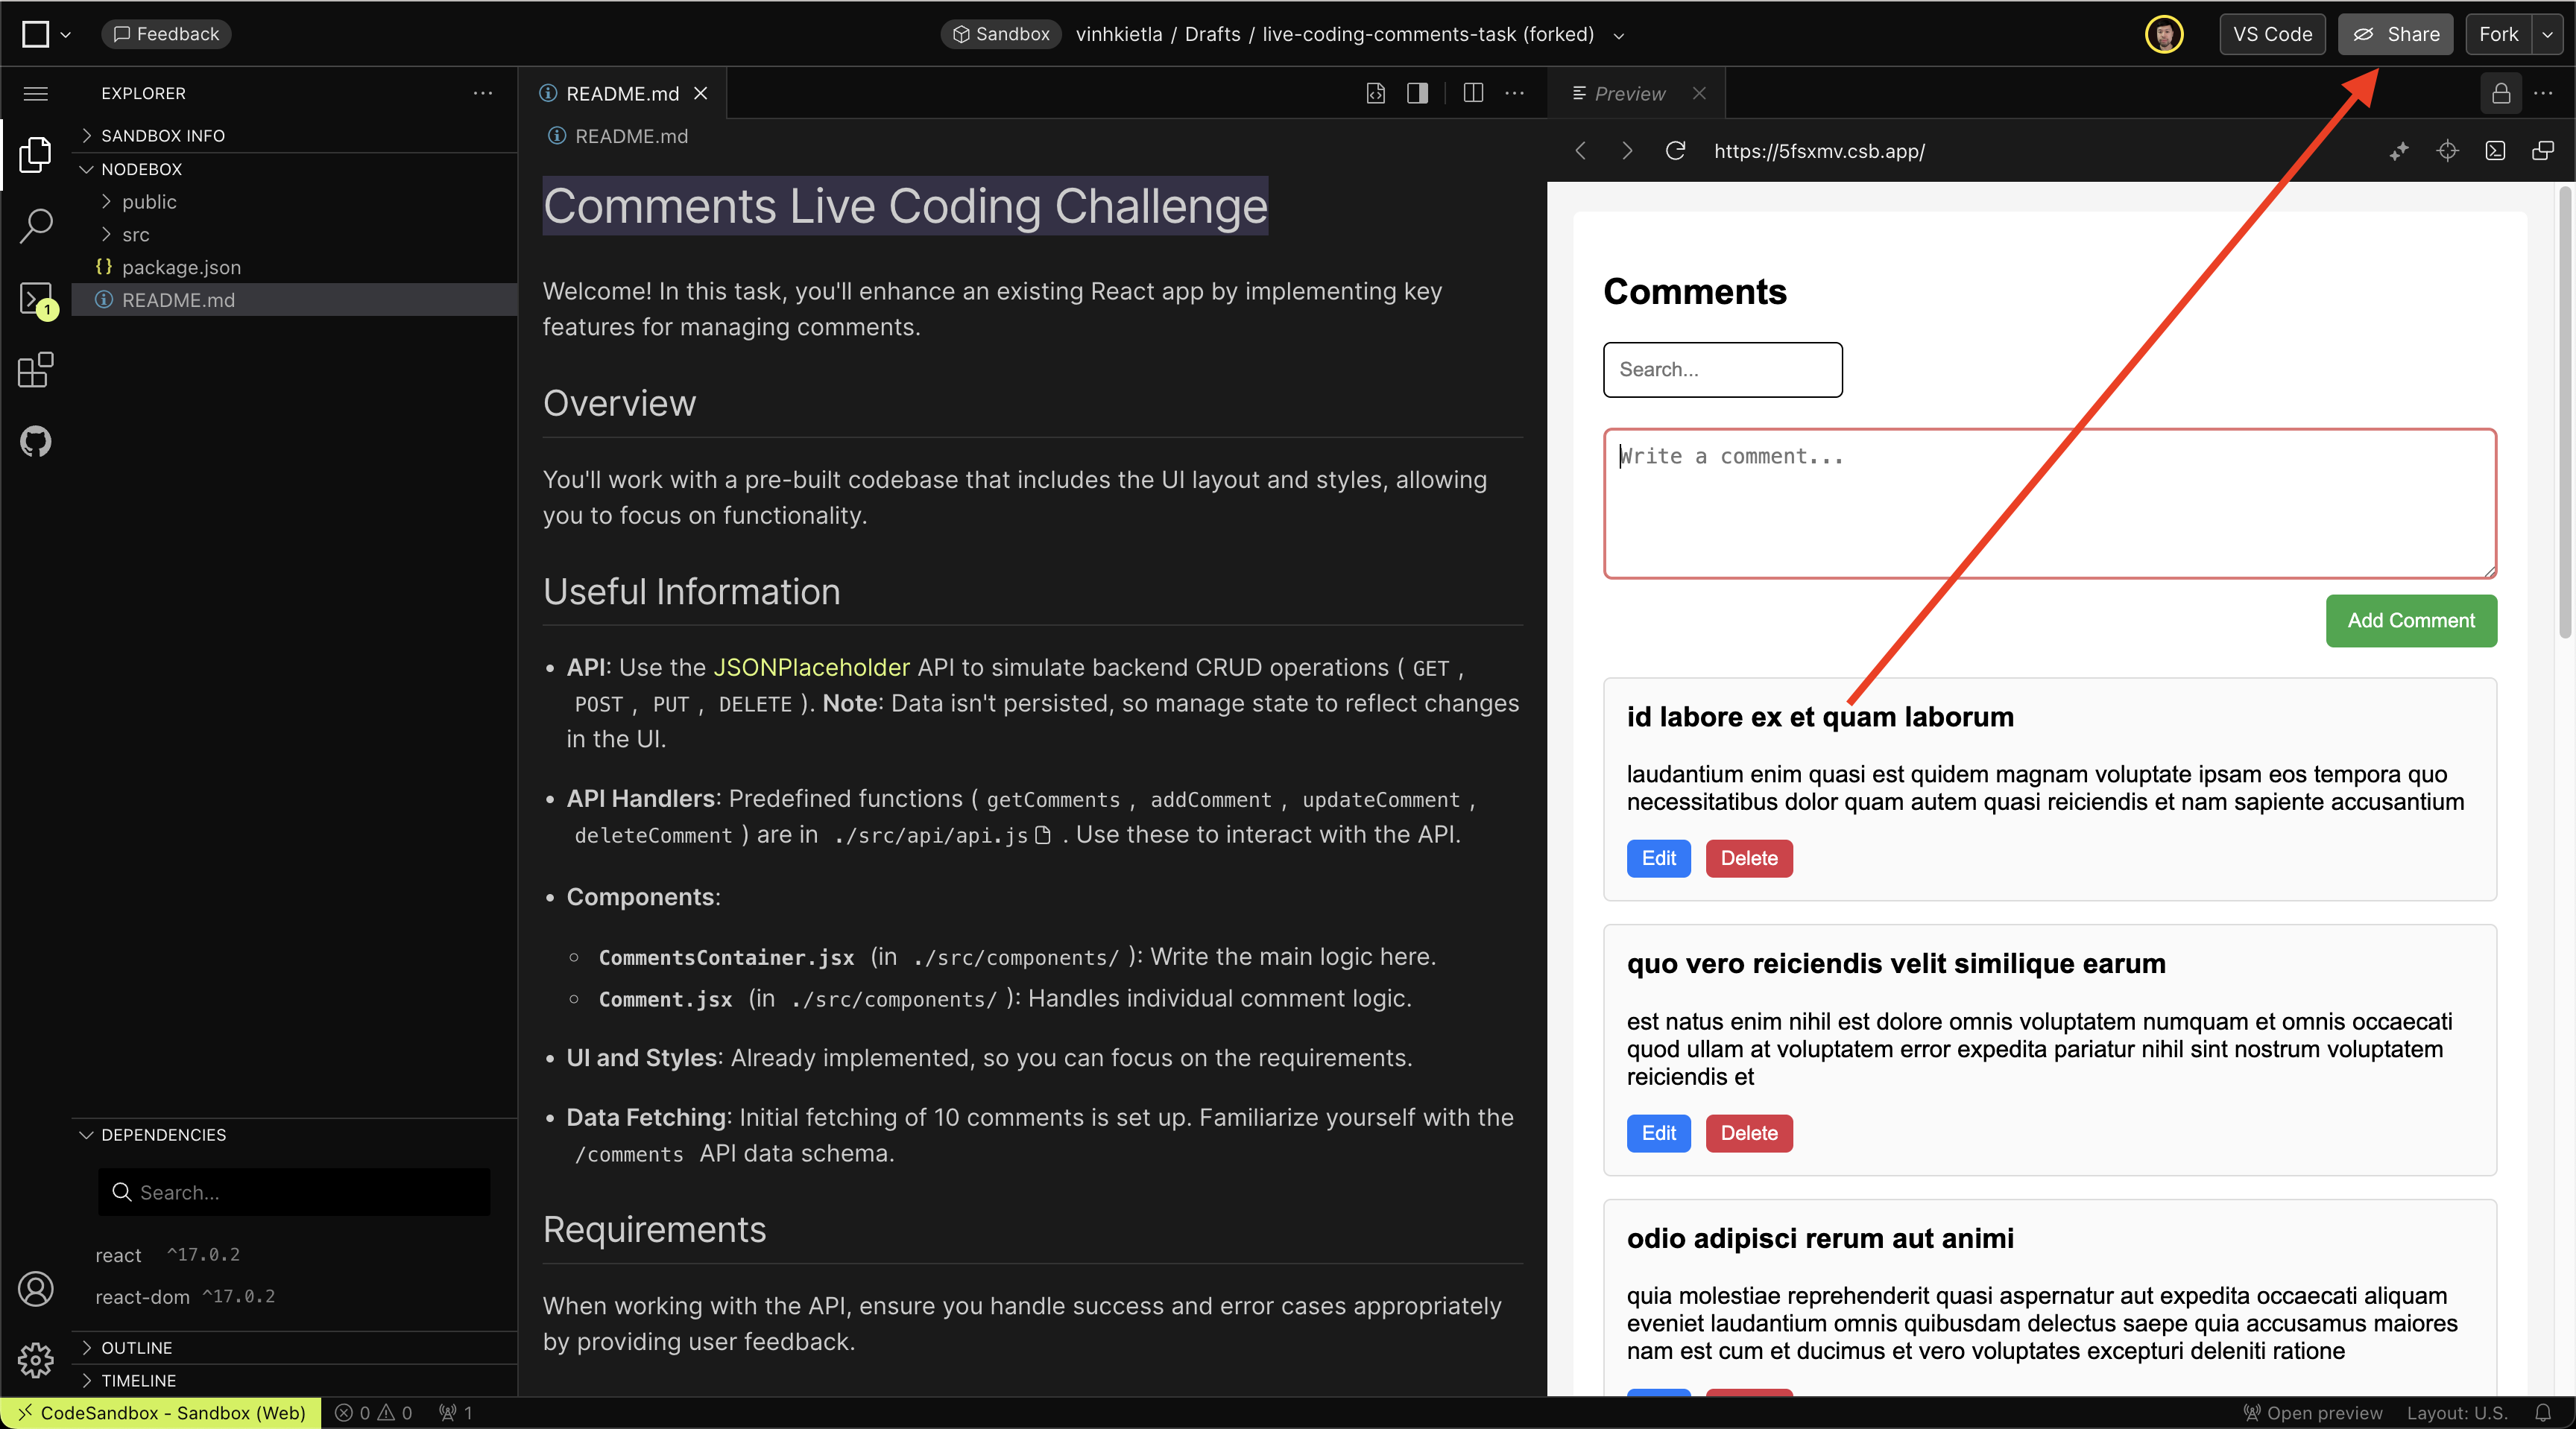The image size is (2576, 1429).
Task: Toggle the preview lock icon
Action: (2500, 93)
